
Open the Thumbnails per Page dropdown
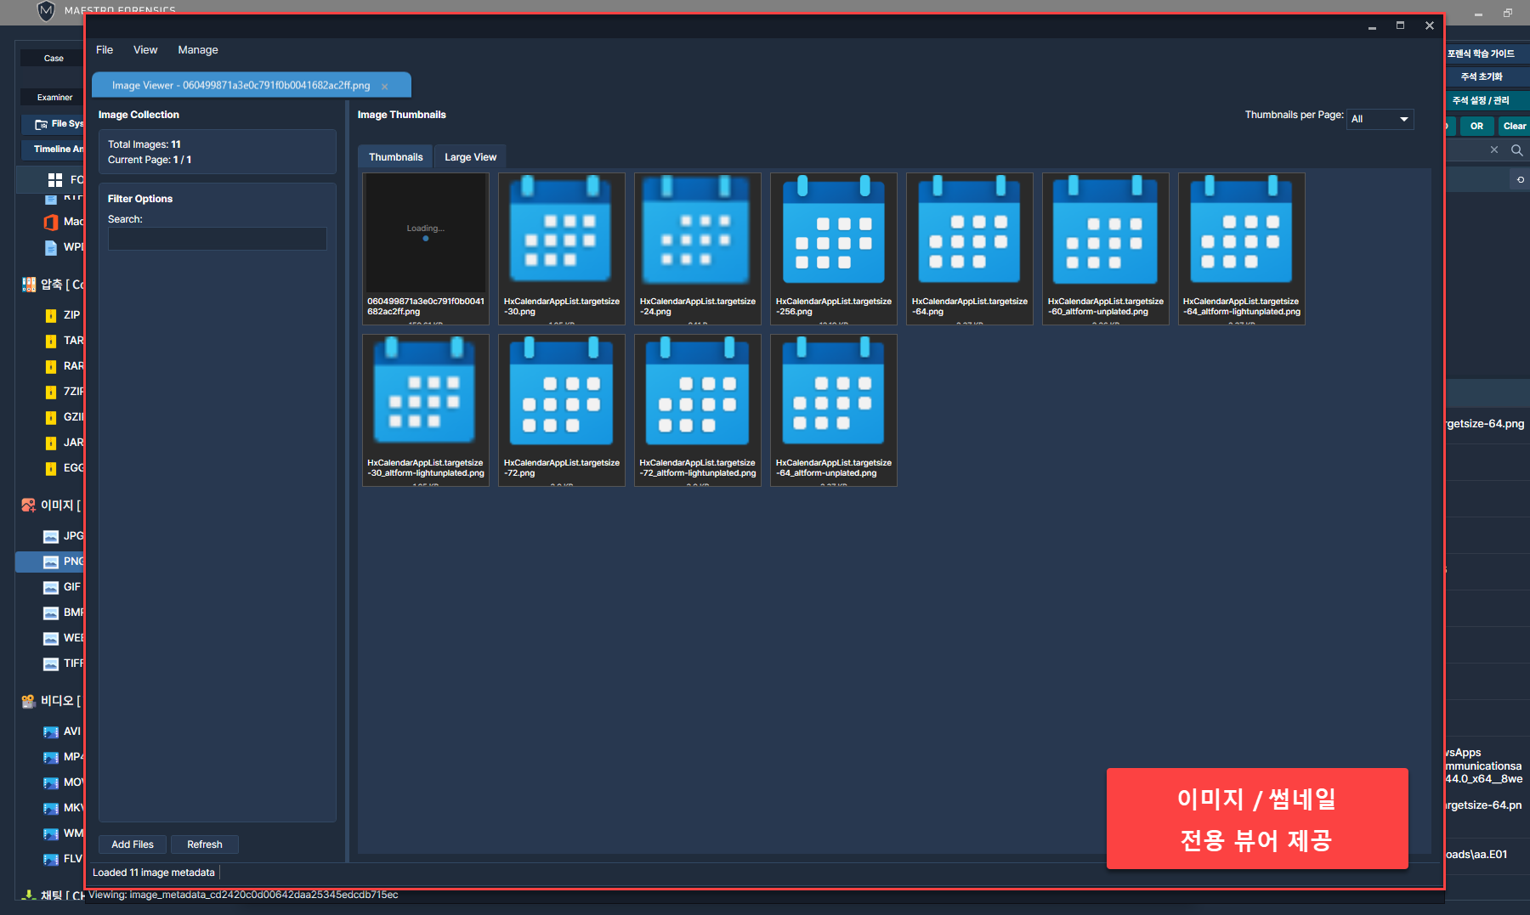(1380, 119)
